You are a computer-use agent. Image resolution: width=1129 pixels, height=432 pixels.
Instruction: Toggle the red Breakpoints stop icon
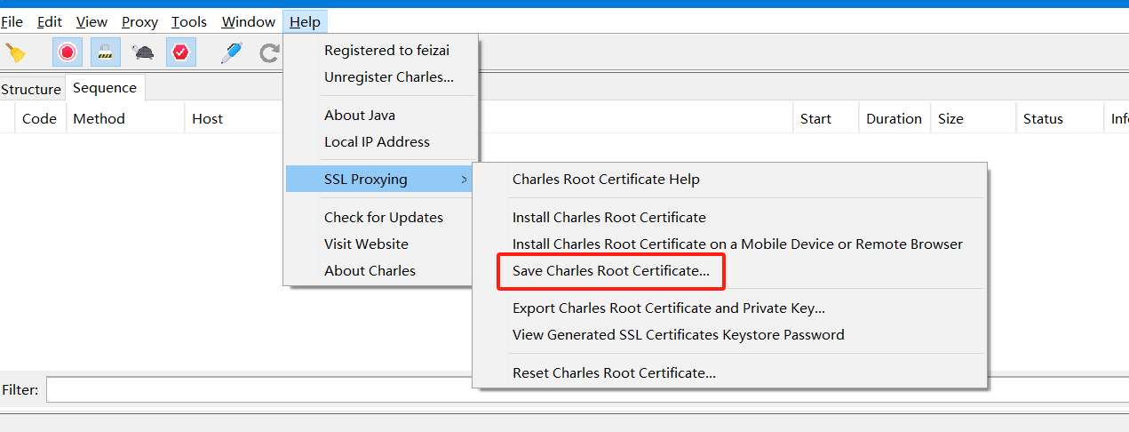click(181, 52)
